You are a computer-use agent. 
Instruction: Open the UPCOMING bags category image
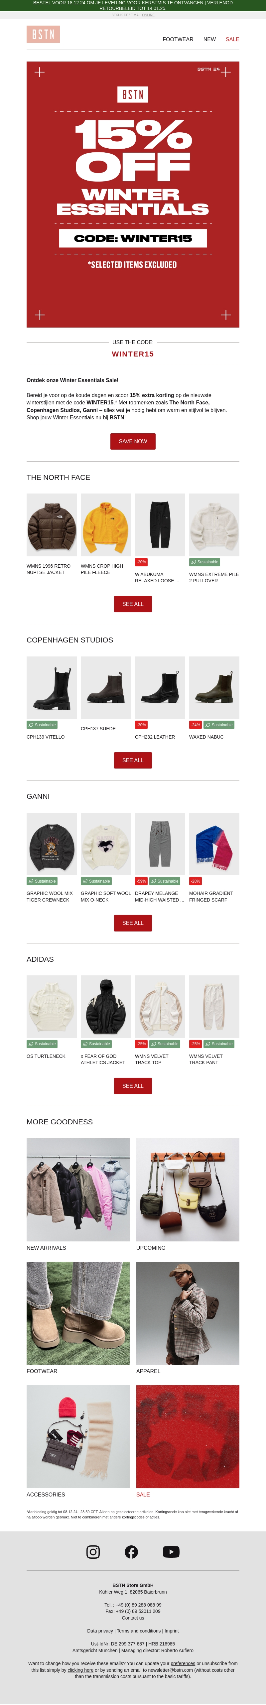coord(188,1190)
